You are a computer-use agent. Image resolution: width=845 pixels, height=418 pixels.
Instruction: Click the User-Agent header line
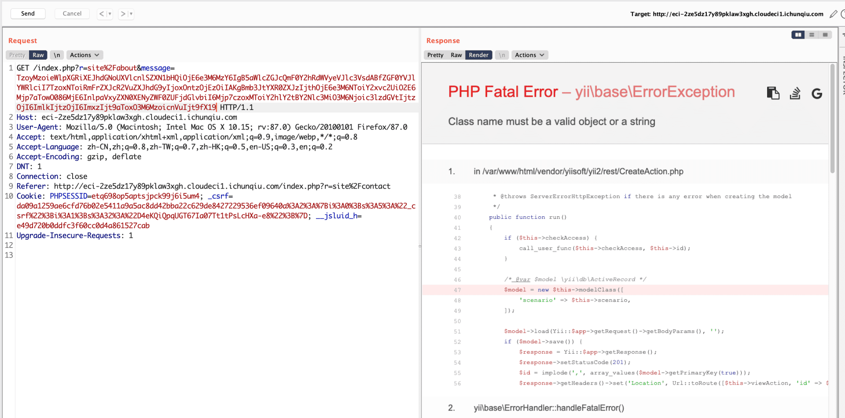coord(212,127)
